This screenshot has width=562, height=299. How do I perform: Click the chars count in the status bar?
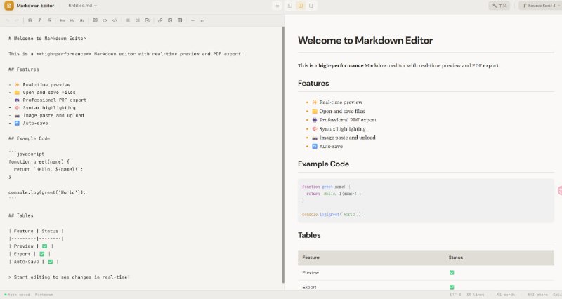click(537, 295)
